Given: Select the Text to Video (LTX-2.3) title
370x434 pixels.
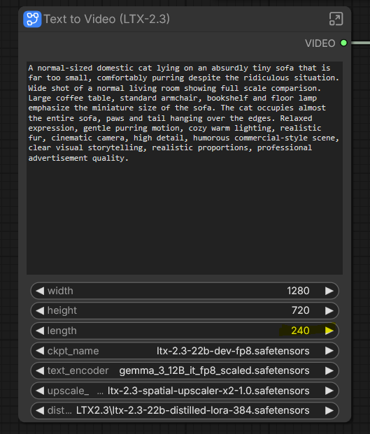Looking at the screenshot, I should pyautogui.click(x=106, y=19).
